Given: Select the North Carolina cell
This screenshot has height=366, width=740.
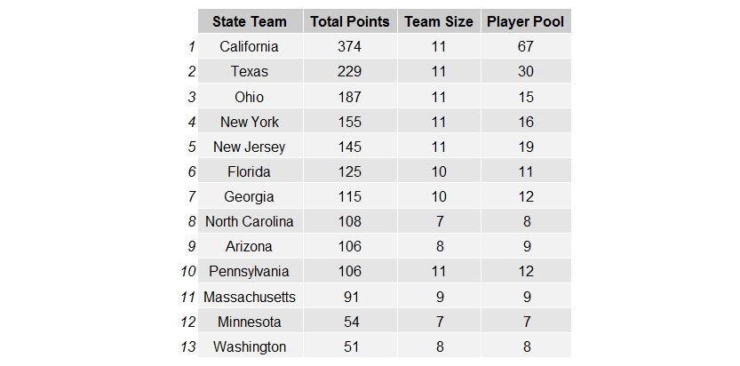Looking at the screenshot, I should [x=250, y=222].
